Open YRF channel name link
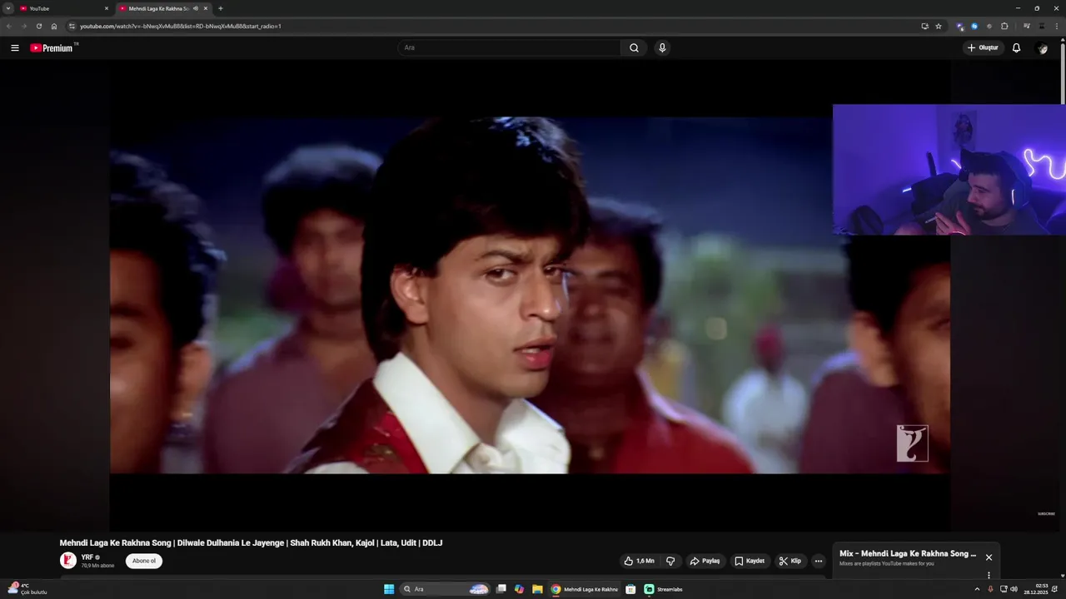 [87, 557]
